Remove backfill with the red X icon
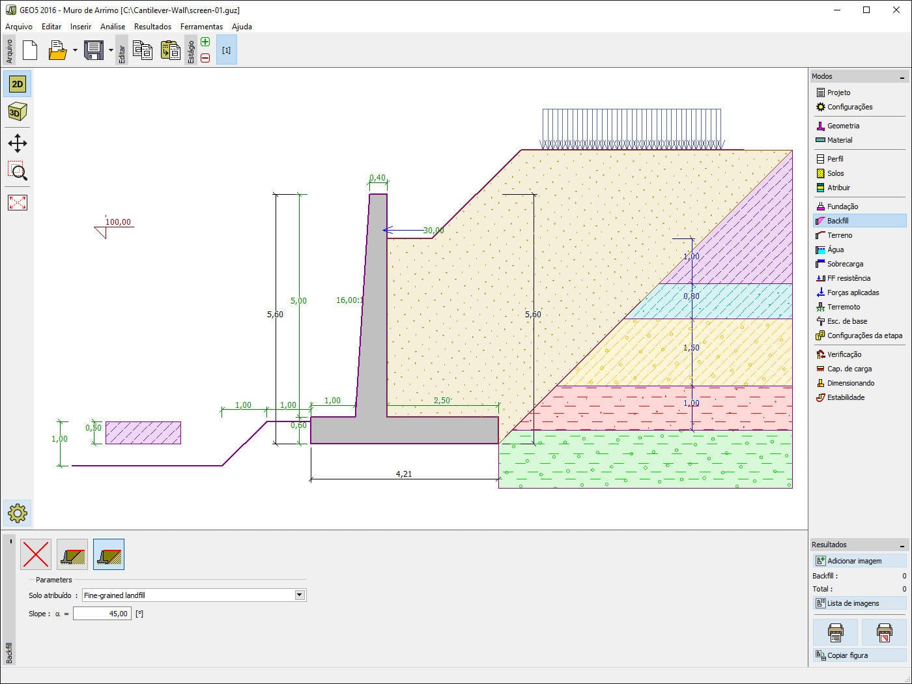This screenshot has width=912, height=684. [35, 554]
